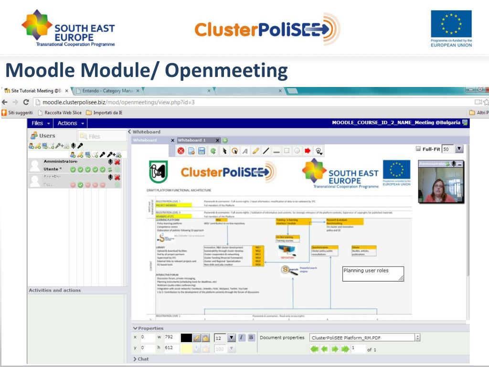
Task: Click the save floppy-disk icon in whiteboard toolbar
Action: point(202,151)
